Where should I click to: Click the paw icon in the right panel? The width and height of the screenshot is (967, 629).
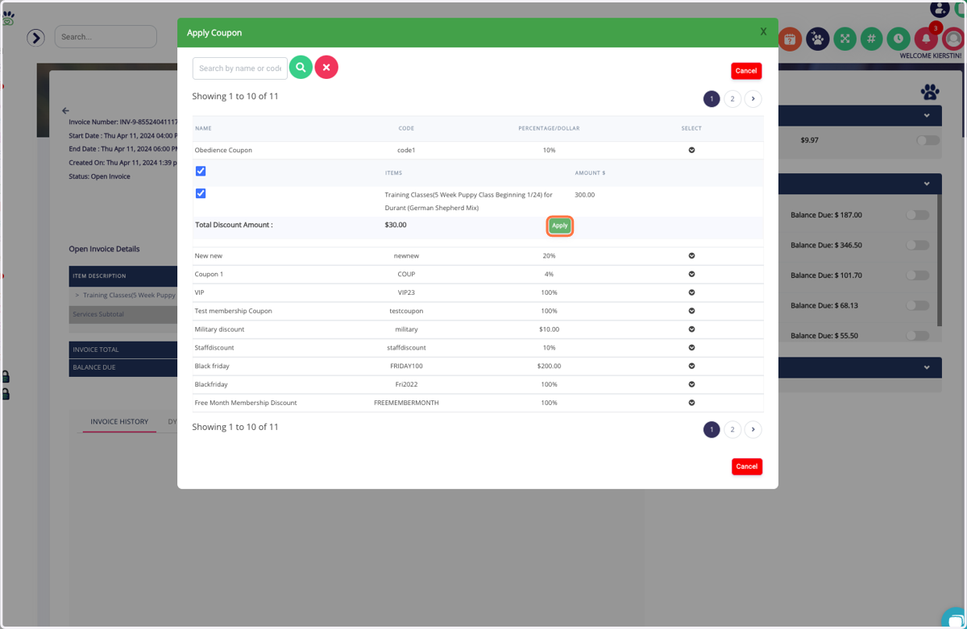[930, 92]
